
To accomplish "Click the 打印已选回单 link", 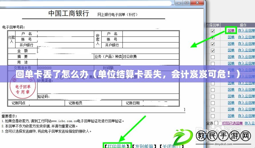I will pyautogui.click(x=232, y=123).
